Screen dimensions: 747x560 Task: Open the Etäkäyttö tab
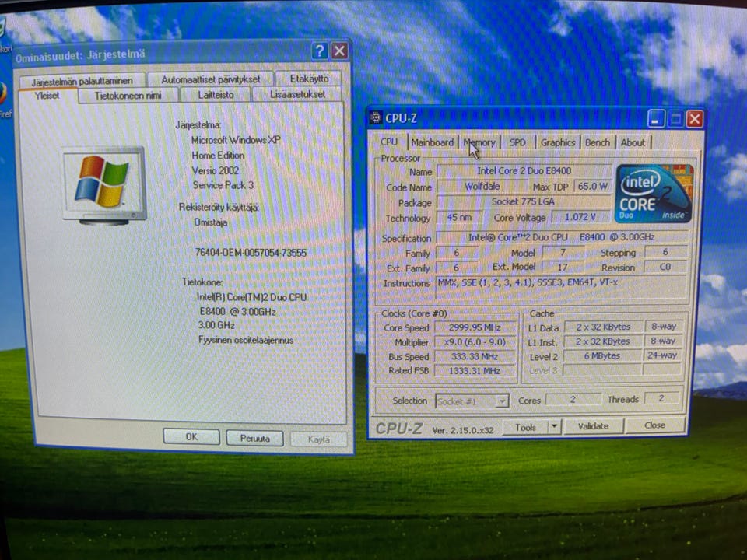tap(309, 78)
